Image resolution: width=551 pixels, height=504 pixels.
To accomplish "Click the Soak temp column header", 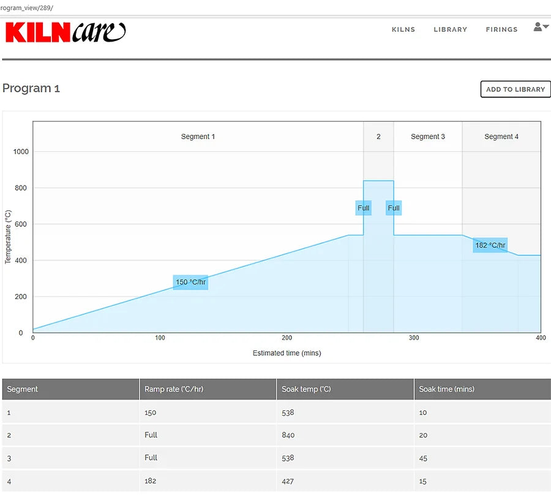I will coord(306,389).
